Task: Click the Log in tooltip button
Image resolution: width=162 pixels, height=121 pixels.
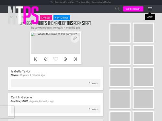Action: tap(150, 17)
